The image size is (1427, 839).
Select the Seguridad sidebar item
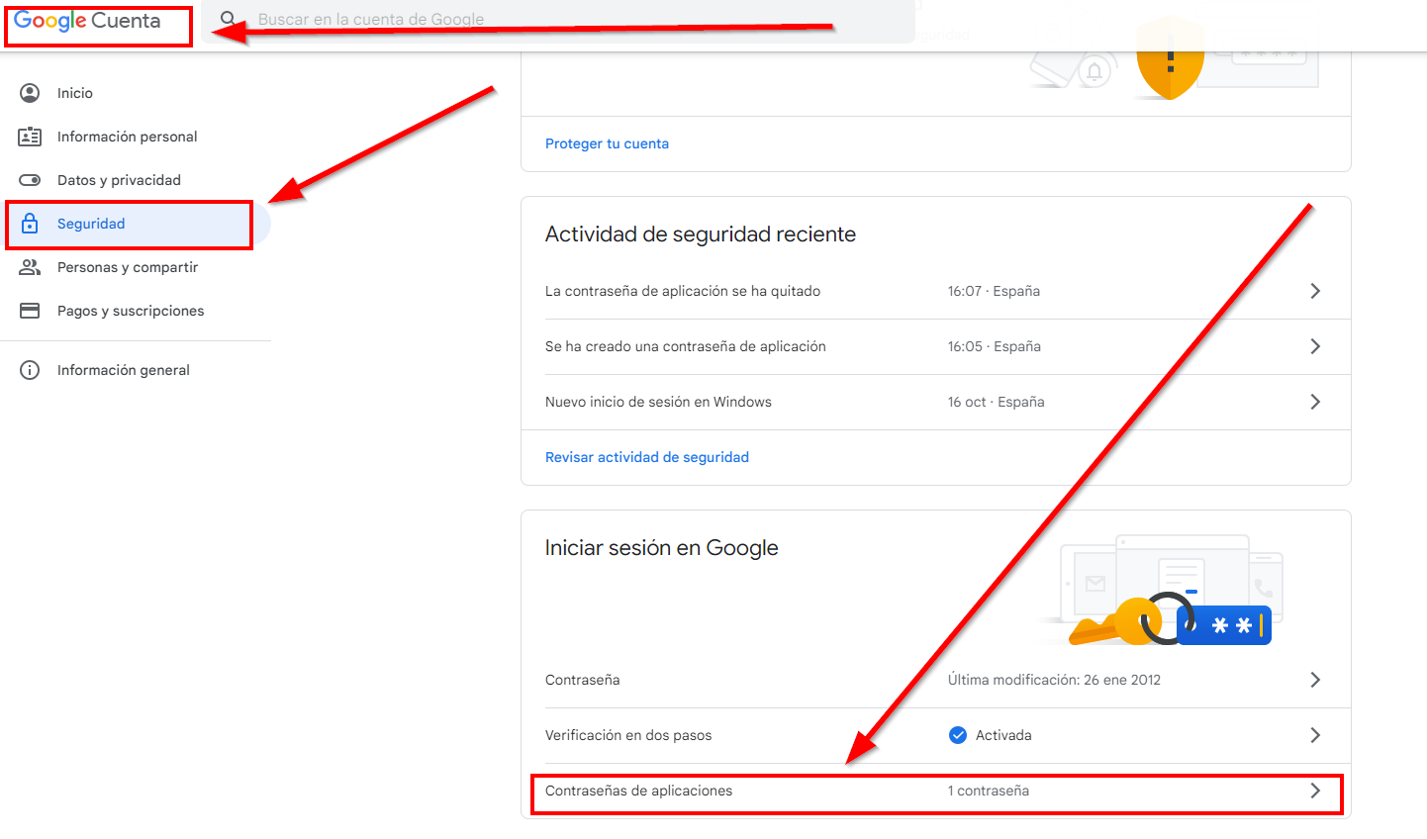(x=136, y=224)
